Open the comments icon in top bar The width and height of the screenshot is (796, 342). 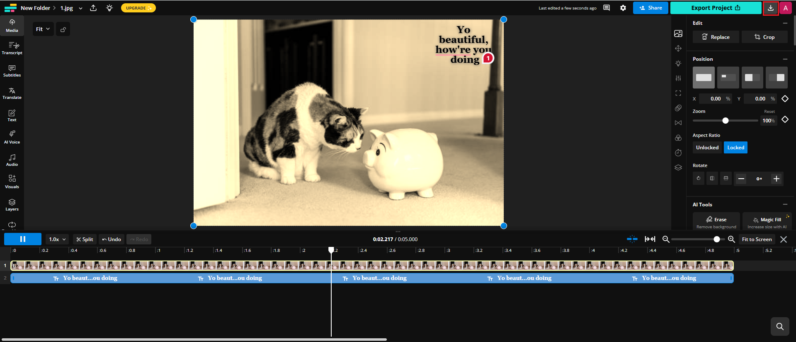[x=607, y=8]
